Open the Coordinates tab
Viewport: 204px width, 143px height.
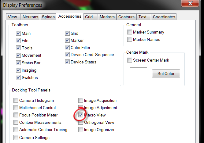pyautogui.click(x=164, y=17)
